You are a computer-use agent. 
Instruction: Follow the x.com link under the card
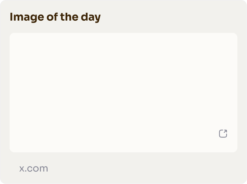coord(33,168)
